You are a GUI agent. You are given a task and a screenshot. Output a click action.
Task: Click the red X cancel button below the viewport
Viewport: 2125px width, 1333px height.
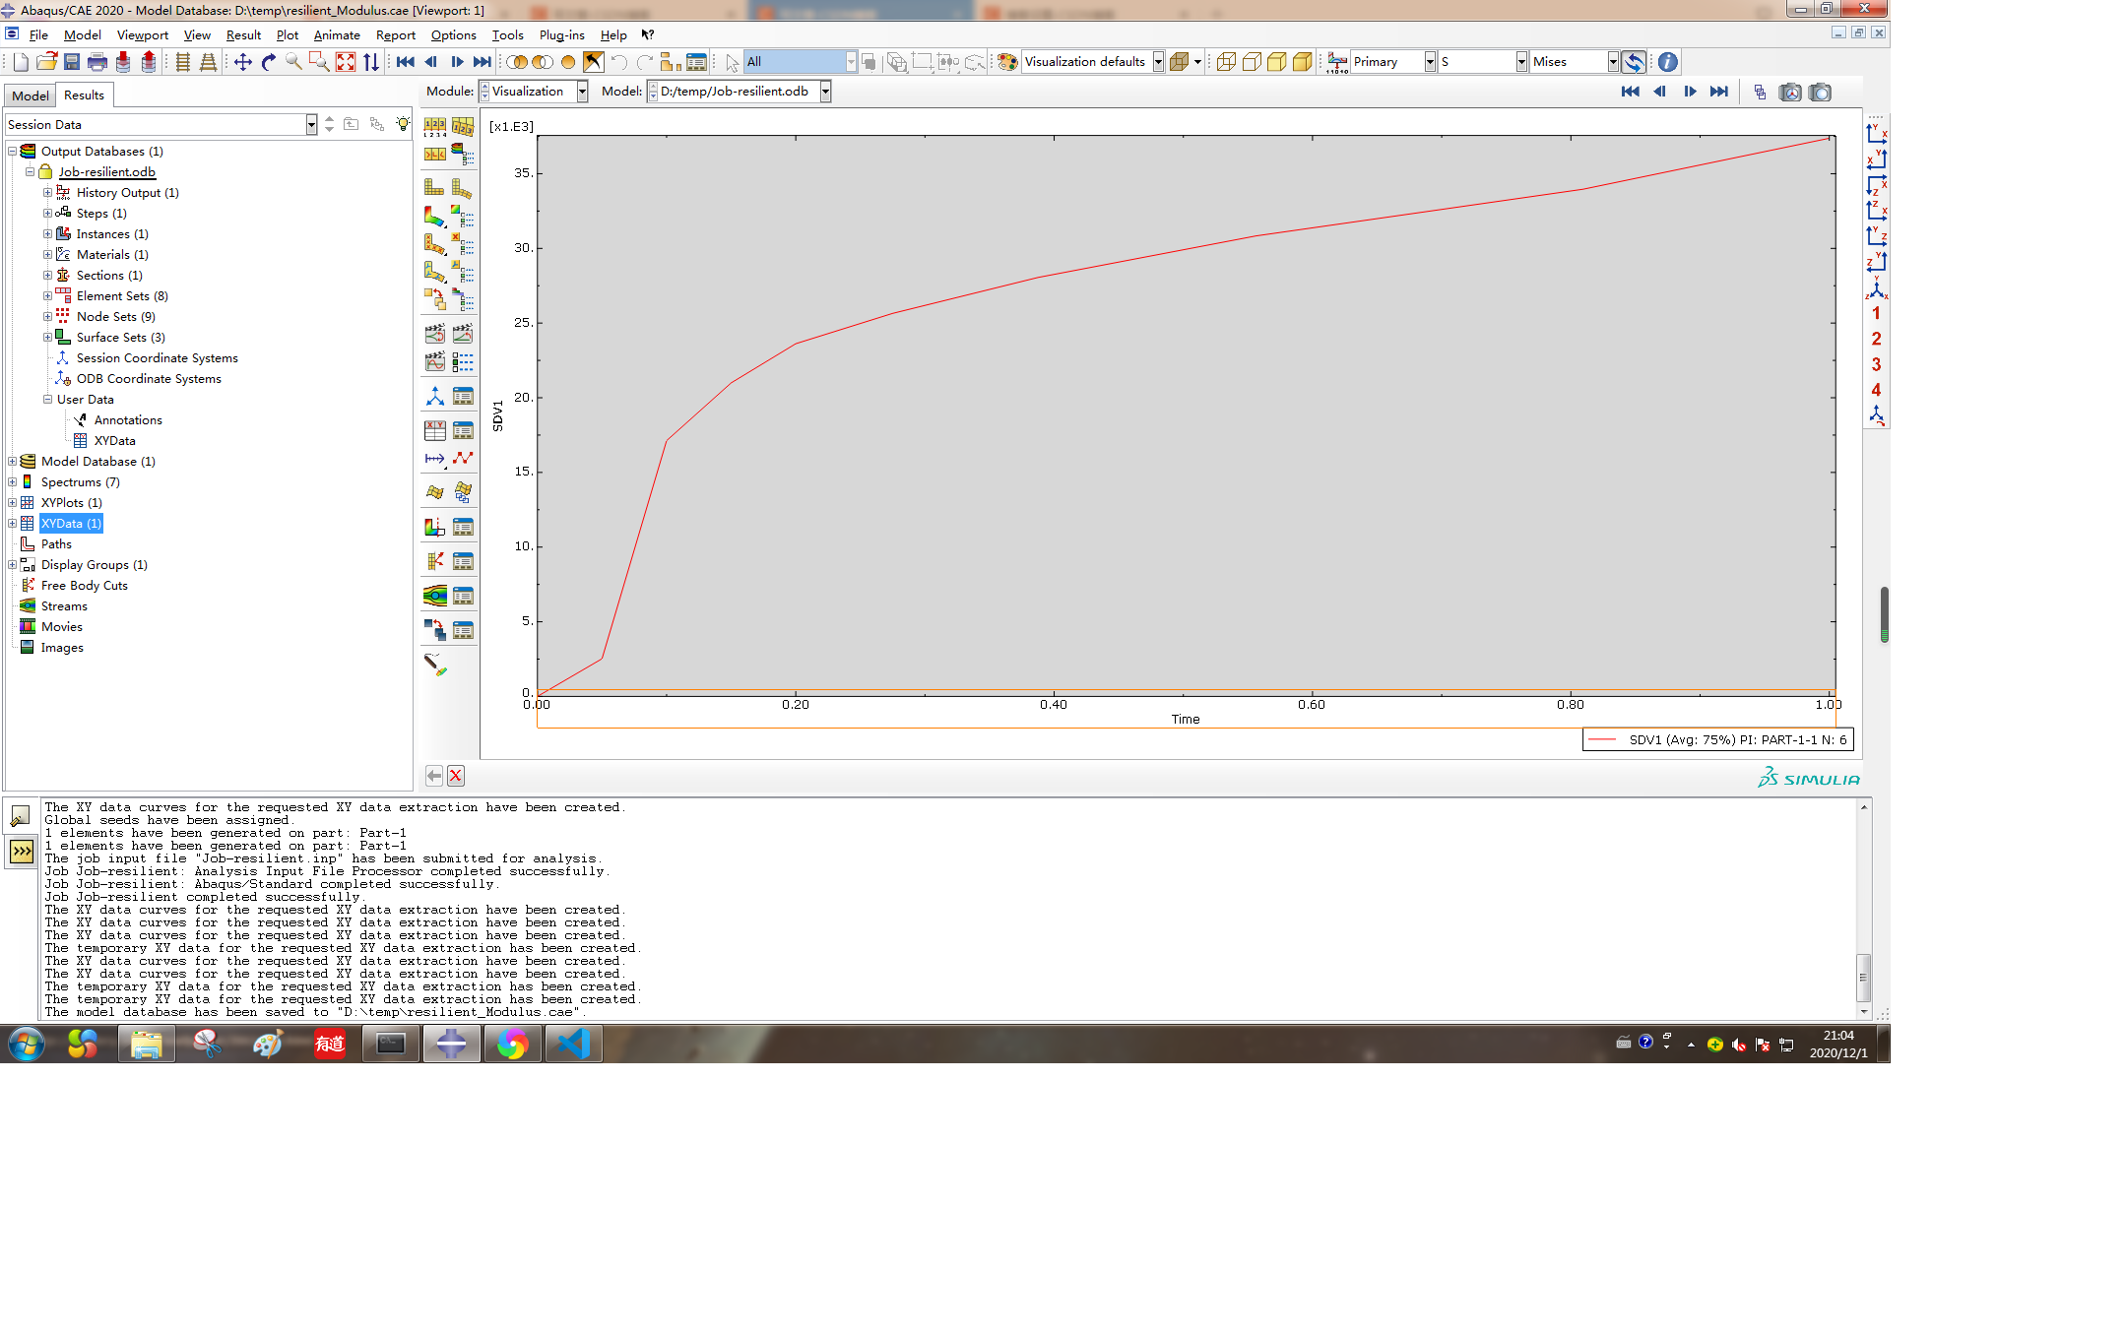(x=456, y=776)
